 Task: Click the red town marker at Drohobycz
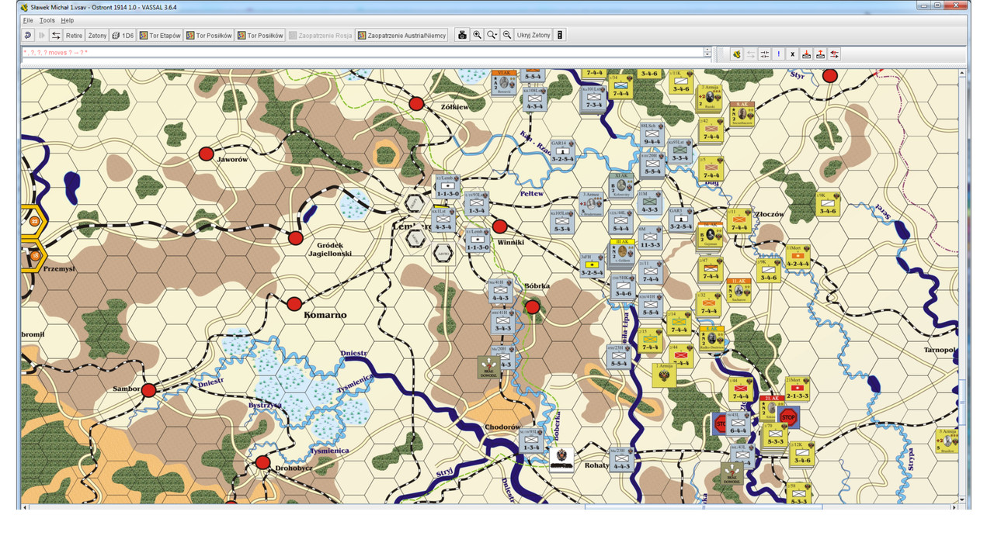pyautogui.click(x=262, y=462)
